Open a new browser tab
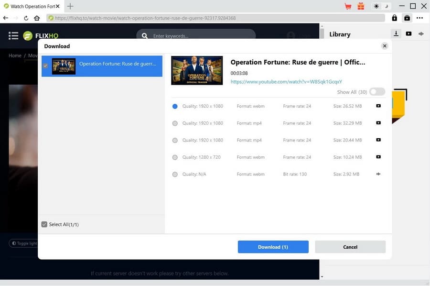Viewport: 430px width, 286px height. [x=70, y=6]
